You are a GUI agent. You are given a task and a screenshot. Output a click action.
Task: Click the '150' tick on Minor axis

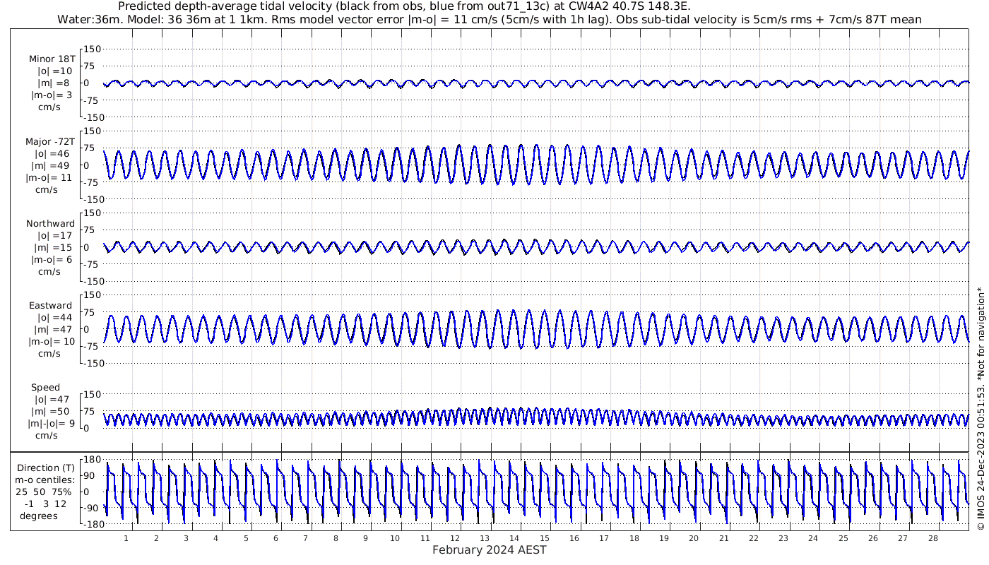pos(93,49)
